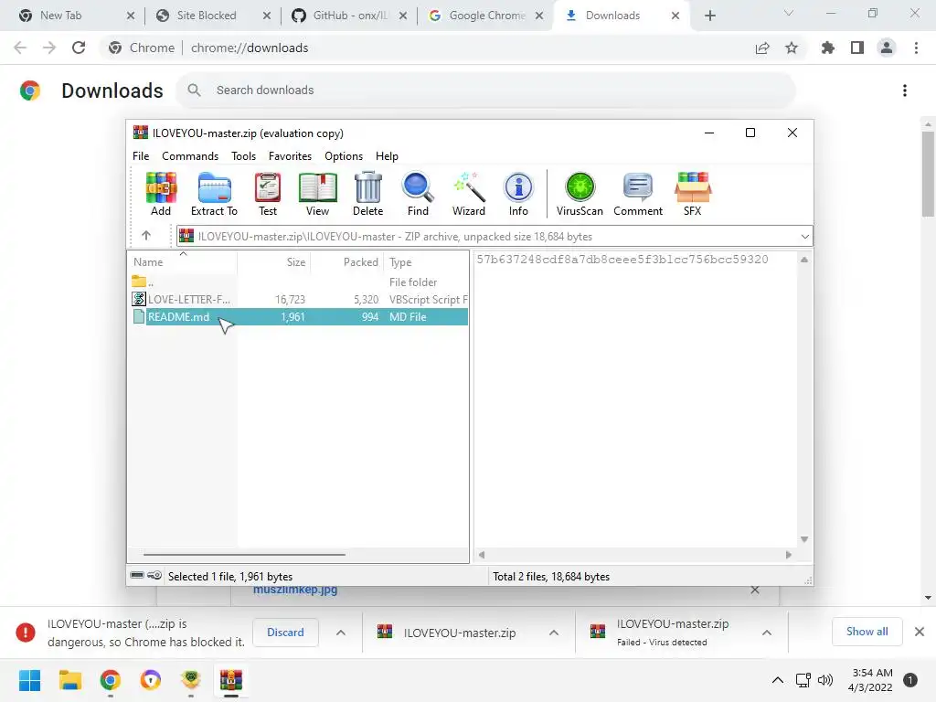Open Windows Start menu
Screen dimensions: 936x702
(29, 680)
